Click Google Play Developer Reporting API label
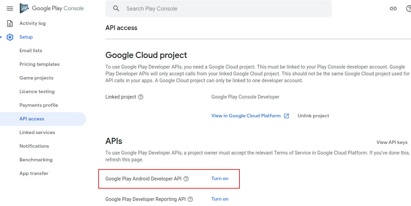 click(146, 199)
